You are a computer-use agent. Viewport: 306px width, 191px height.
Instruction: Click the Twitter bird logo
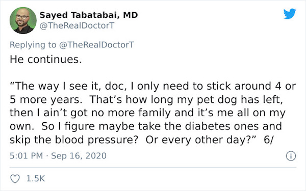point(290,14)
